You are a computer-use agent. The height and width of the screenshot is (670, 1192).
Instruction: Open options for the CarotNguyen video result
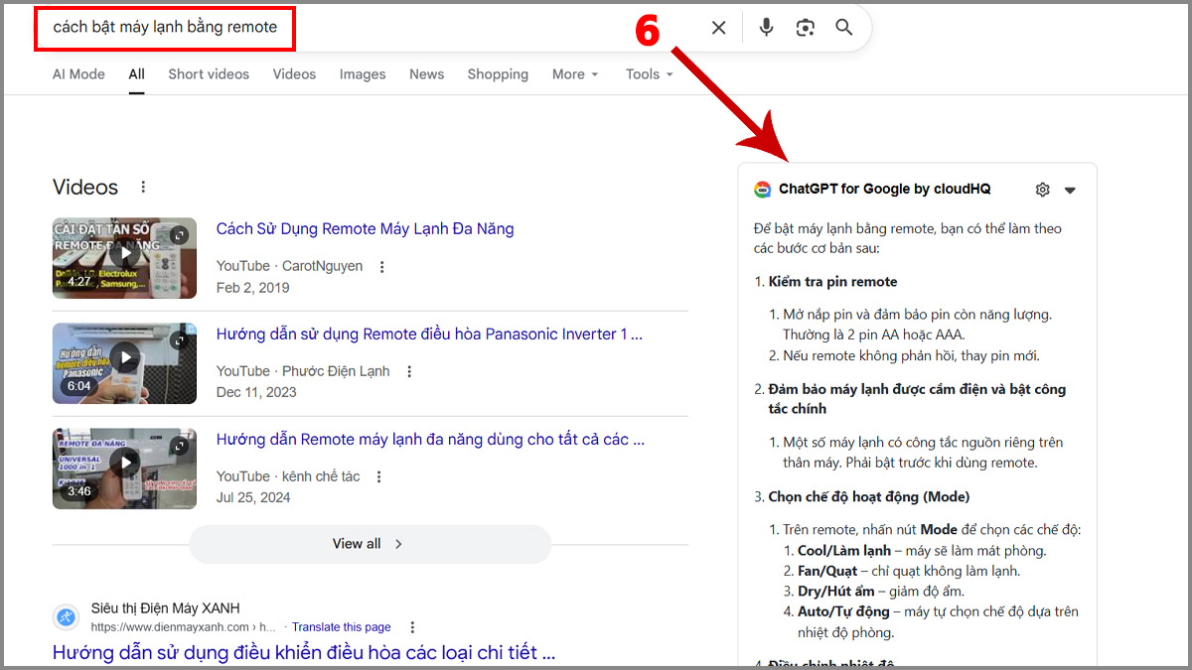(x=381, y=266)
